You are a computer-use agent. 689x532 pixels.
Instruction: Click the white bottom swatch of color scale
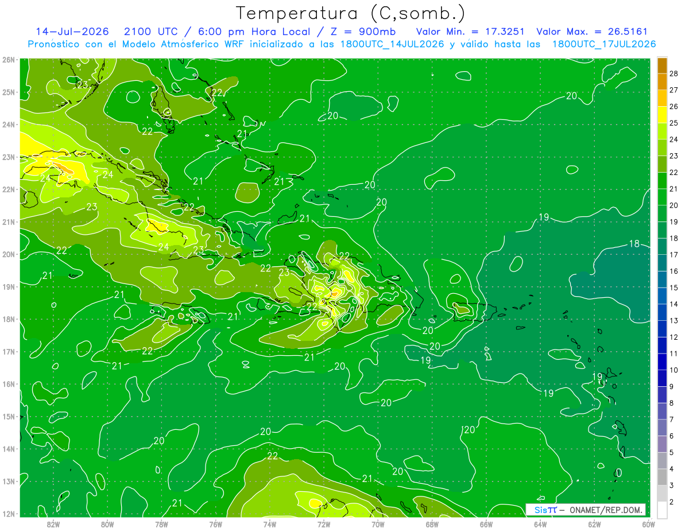point(662,510)
